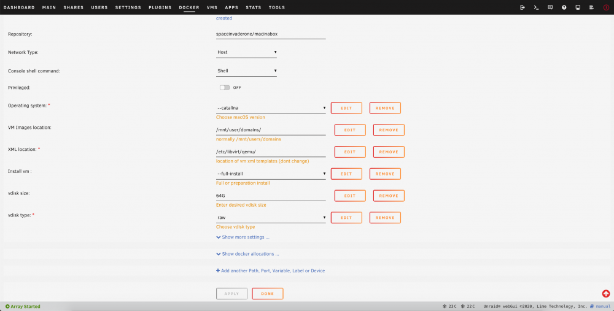Click the red back-to-top arrow icon
This screenshot has height=311, width=614.
(606, 293)
